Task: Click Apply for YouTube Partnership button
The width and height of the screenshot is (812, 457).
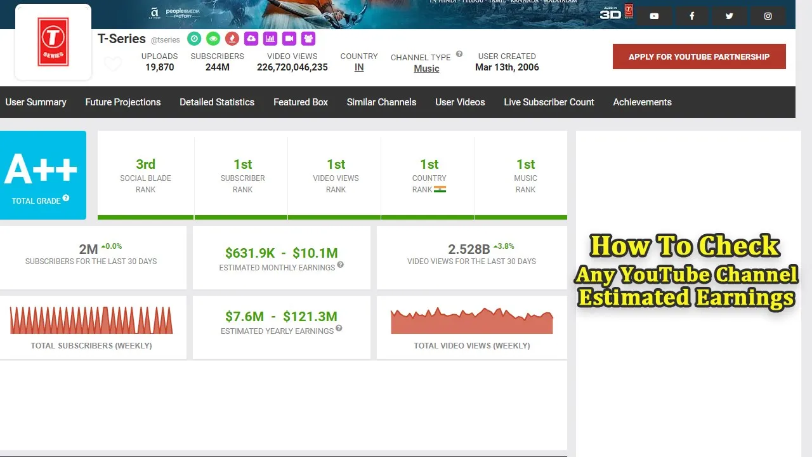Action: click(699, 56)
